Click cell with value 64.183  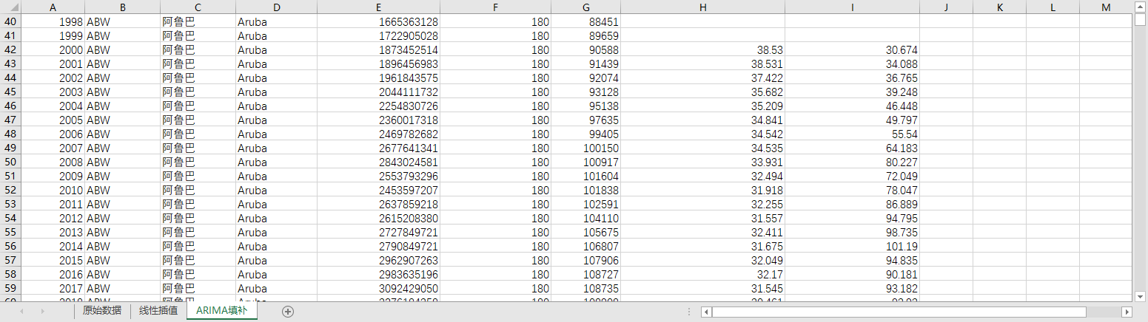click(x=852, y=148)
